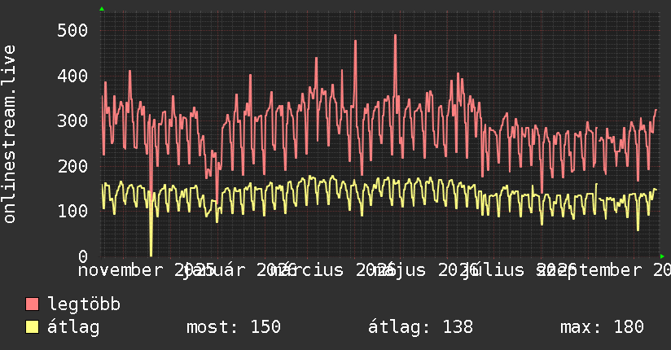Click the onlinestream.live vertical axis title
This screenshot has width=671, height=350.
click(x=9, y=134)
